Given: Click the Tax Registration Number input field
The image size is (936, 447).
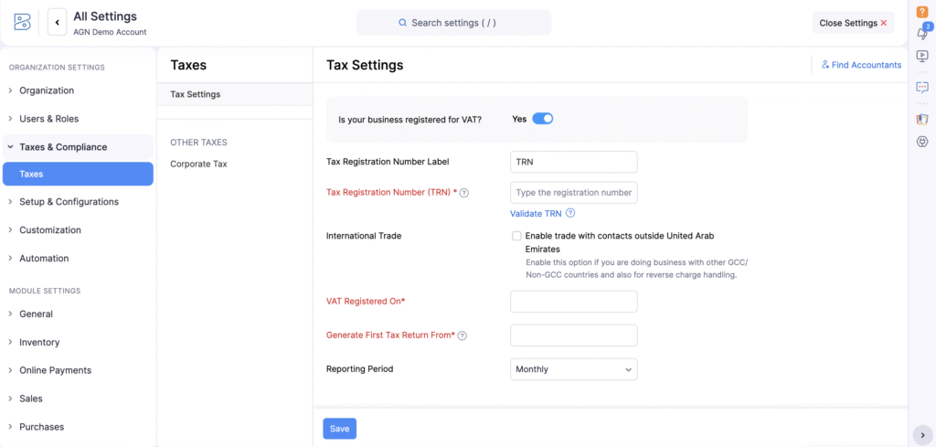Looking at the screenshot, I should coord(574,193).
